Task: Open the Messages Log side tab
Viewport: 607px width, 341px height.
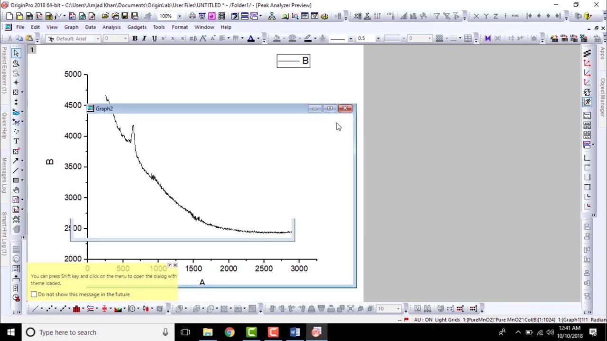Action: tap(4, 175)
